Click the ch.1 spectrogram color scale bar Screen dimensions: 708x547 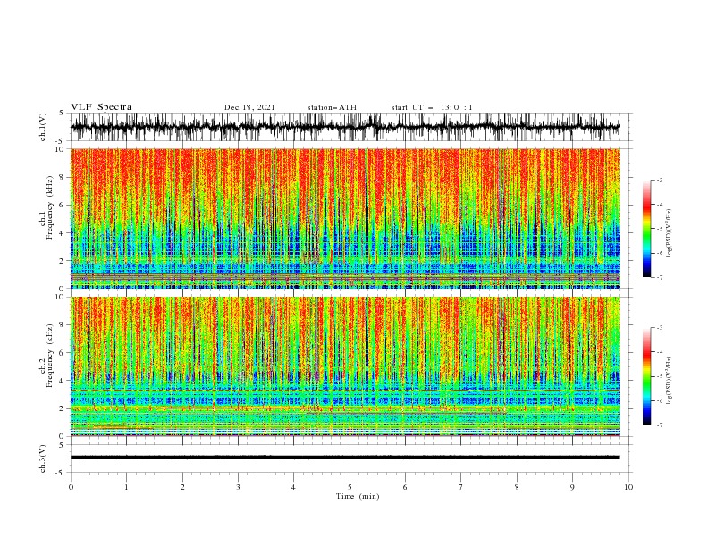point(647,229)
